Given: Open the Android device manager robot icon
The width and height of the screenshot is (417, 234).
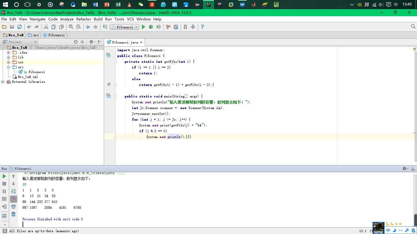Looking at the screenshot, I should (193, 27).
